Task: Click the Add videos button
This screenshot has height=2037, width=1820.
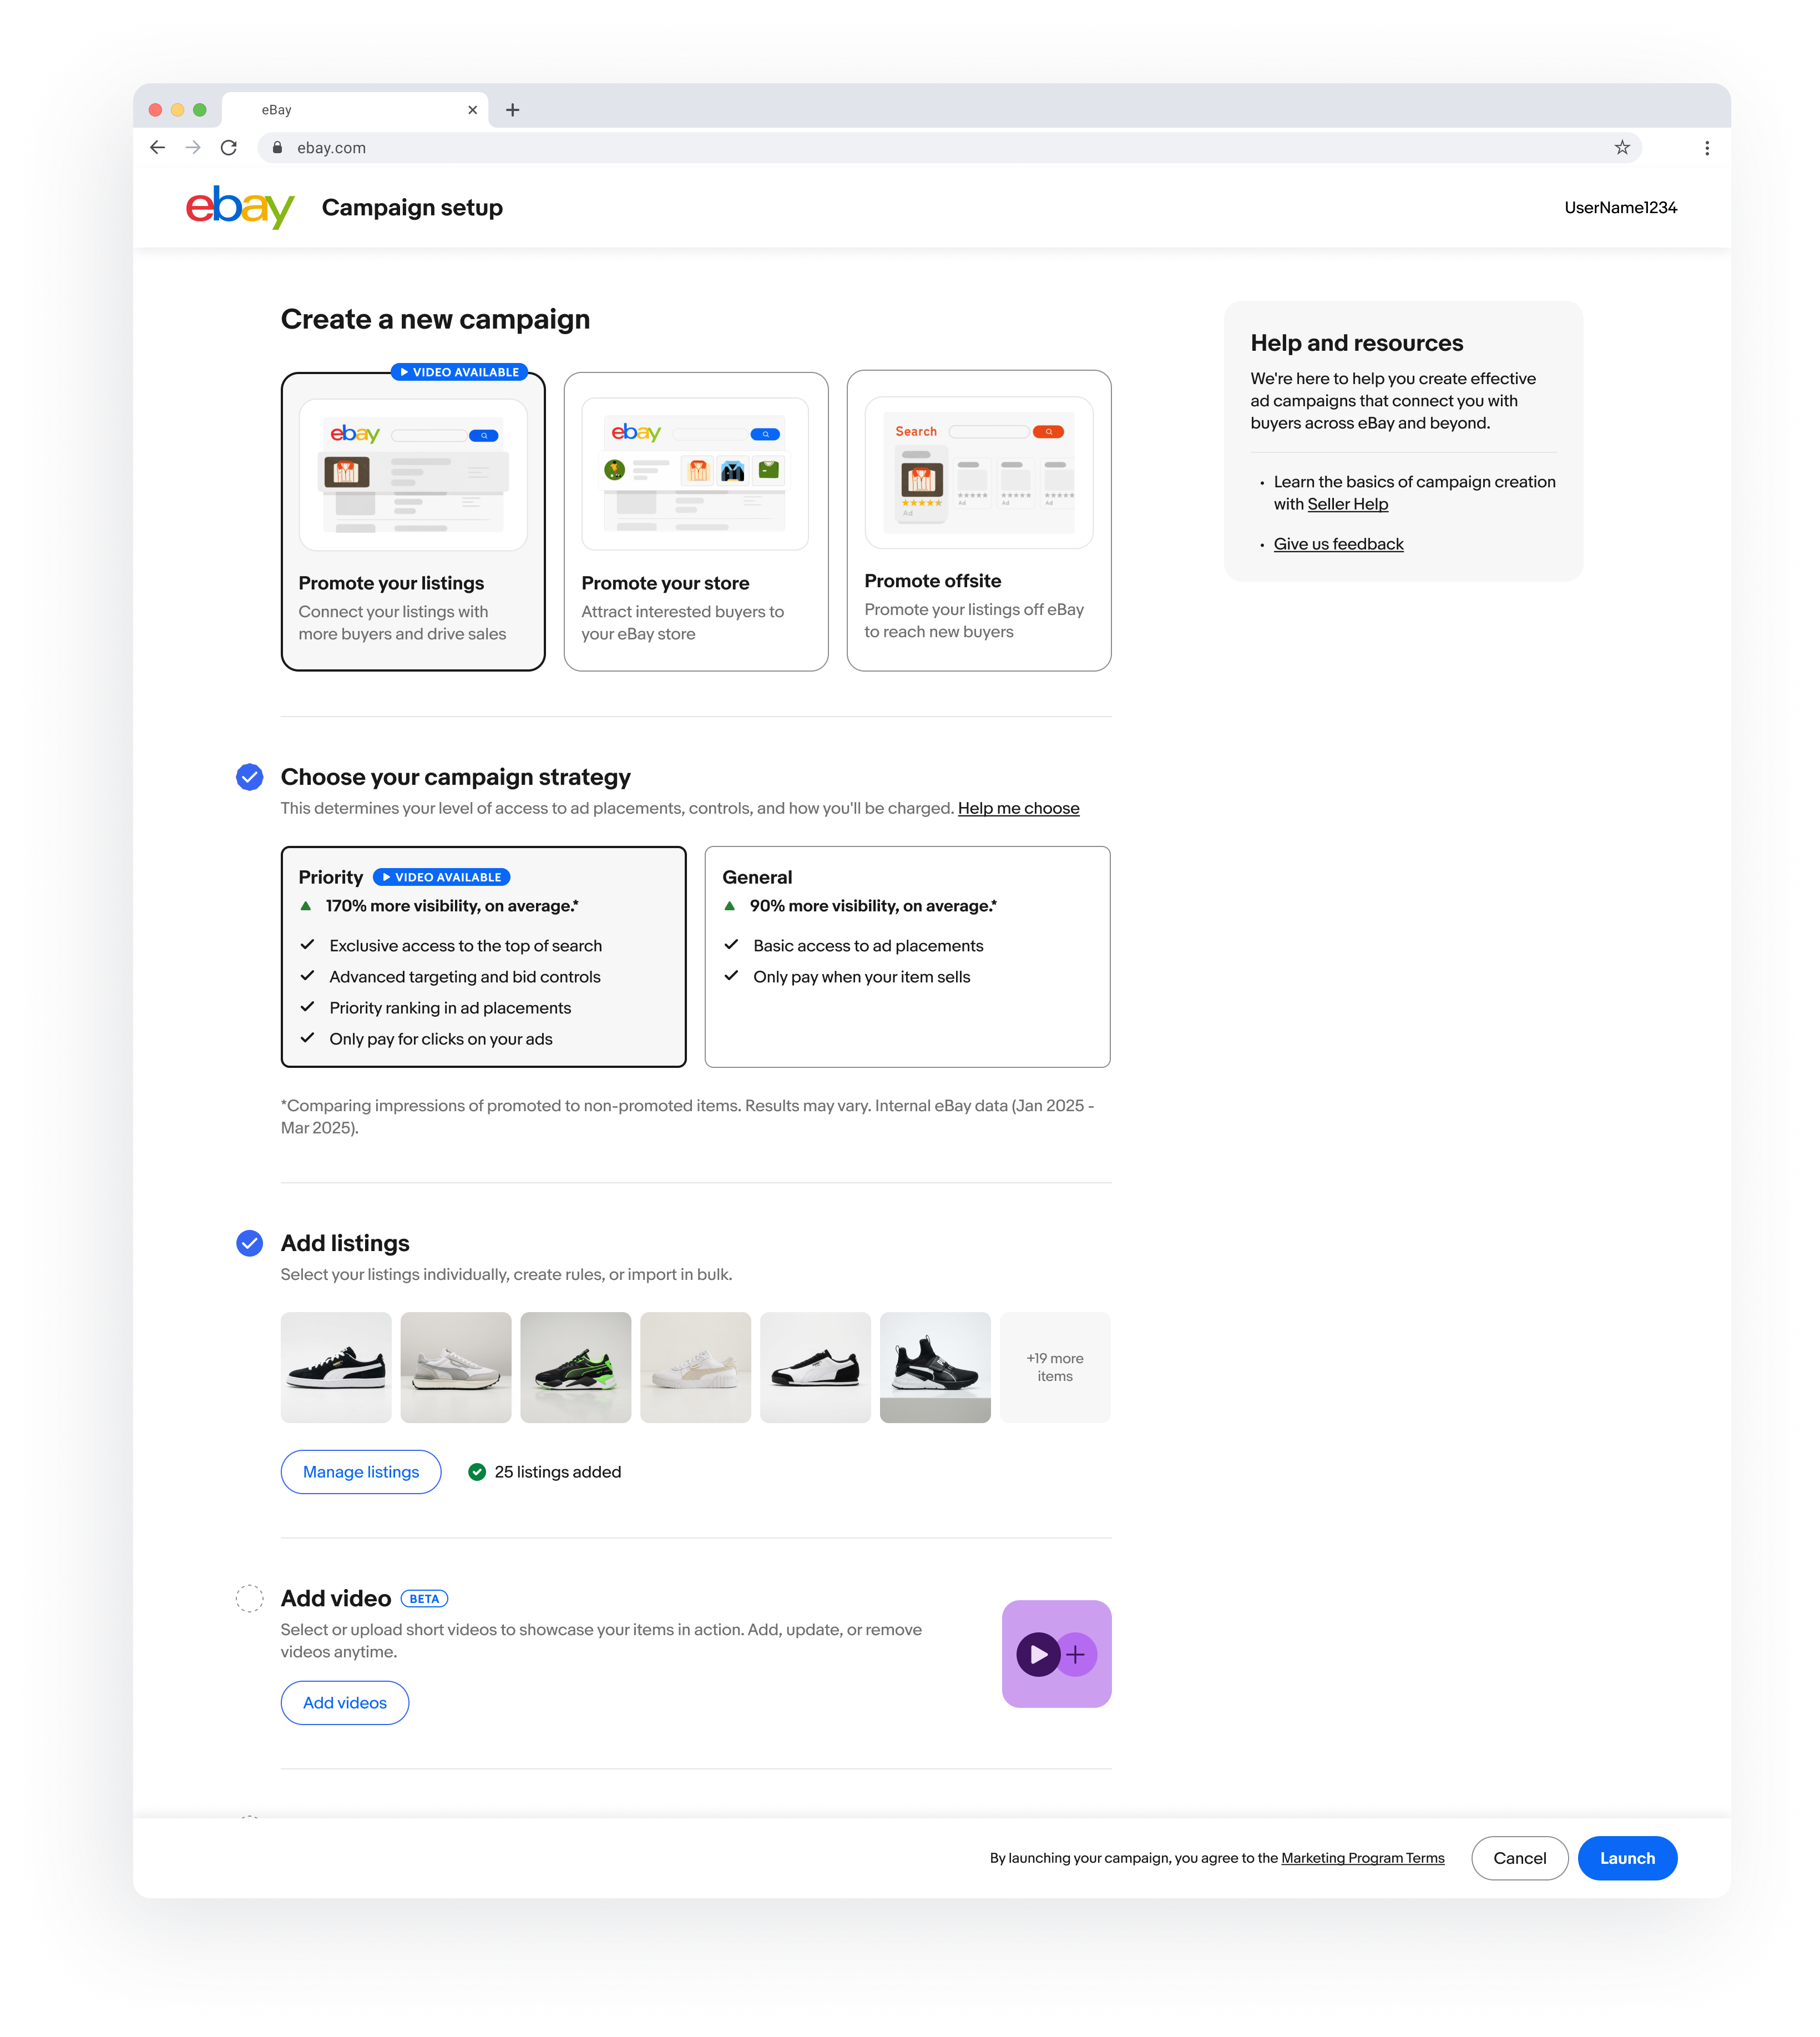Action: tap(345, 1703)
